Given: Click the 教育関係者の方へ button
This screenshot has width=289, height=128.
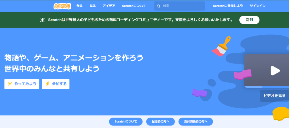Looking at the screenshot, I should 196,122.
